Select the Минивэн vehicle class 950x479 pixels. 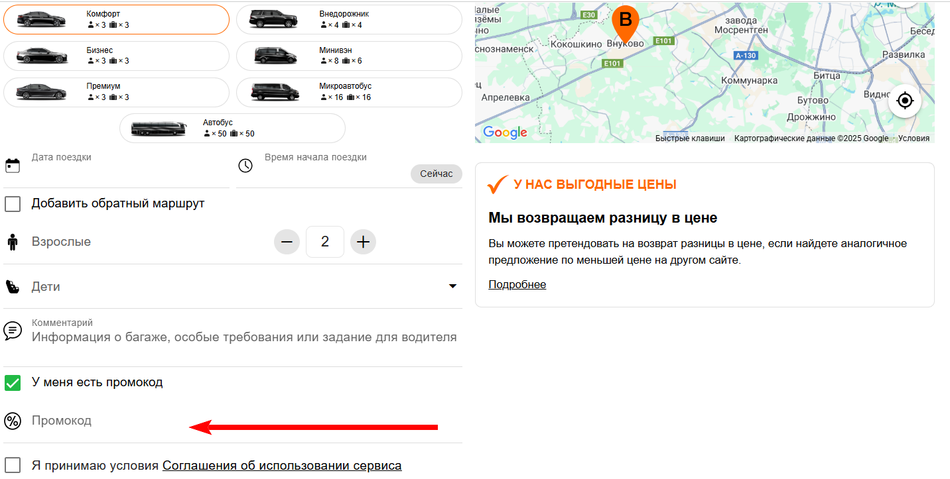pyautogui.click(x=348, y=56)
